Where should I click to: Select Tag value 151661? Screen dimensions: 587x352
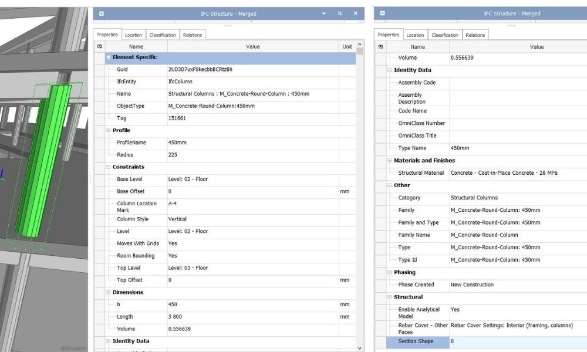point(177,118)
